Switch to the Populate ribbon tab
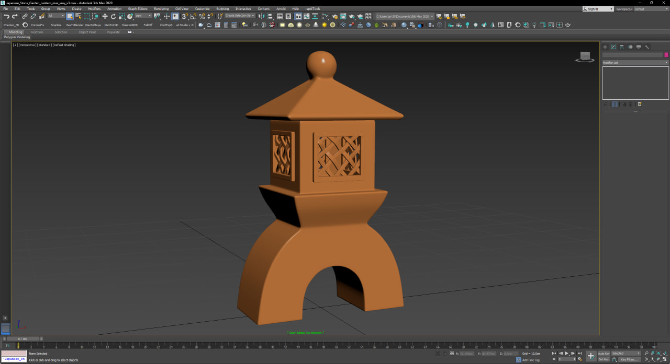This screenshot has width=670, height=364. [x=113, y=32]
